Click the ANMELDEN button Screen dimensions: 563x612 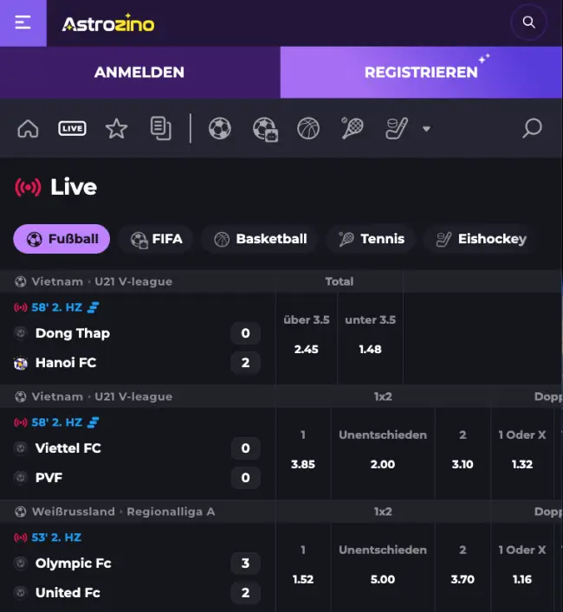(x=139, y=72)
